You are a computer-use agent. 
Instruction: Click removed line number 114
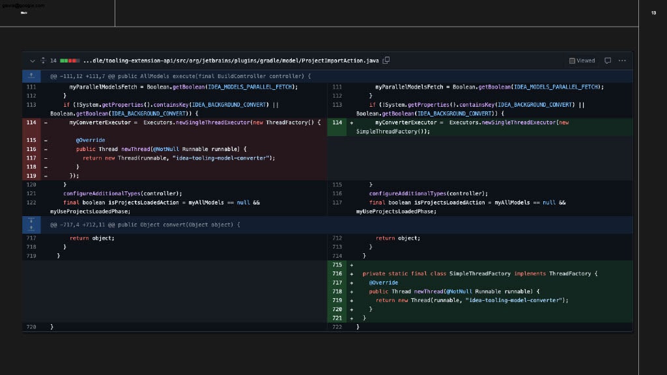point(31,122)
